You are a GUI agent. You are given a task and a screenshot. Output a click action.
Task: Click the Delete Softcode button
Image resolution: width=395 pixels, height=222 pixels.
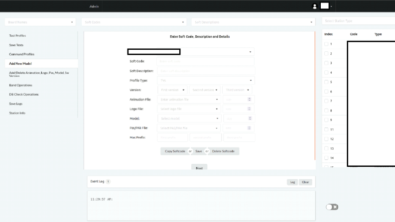point(223,151)
